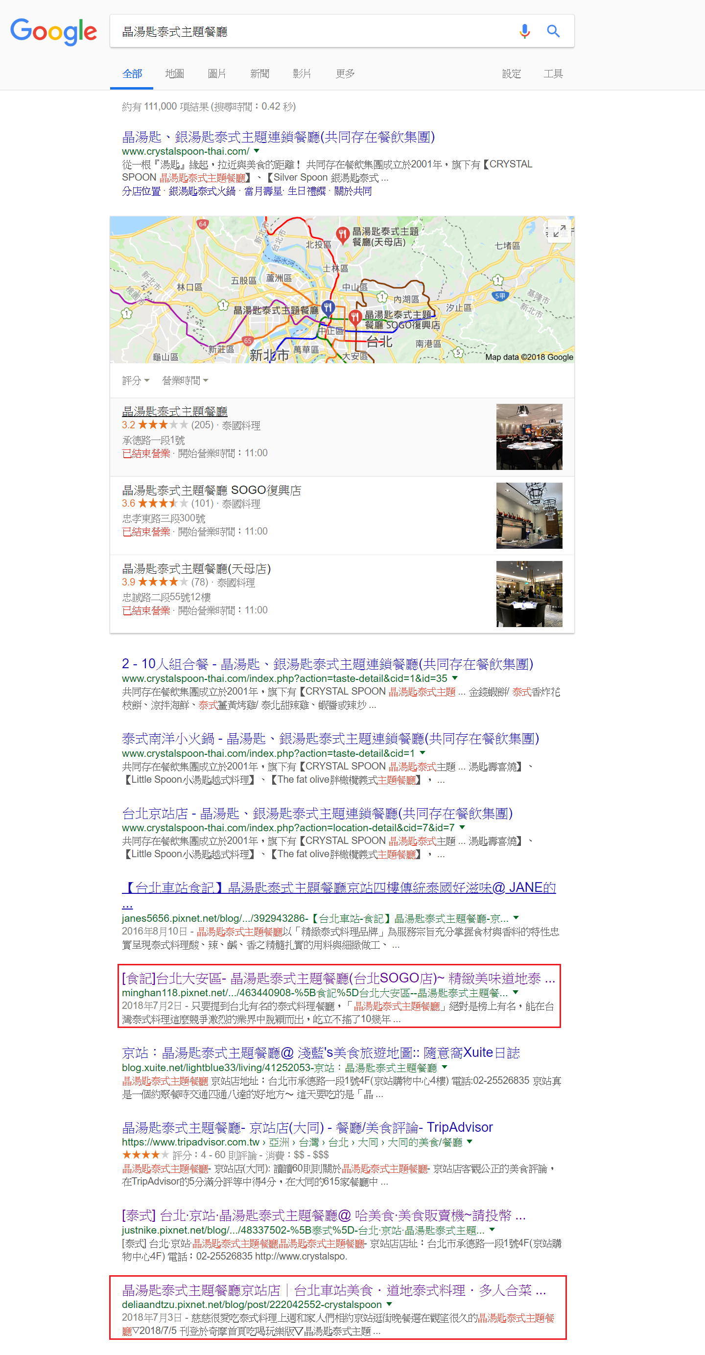Click 3.2 star rating of first listing
Screen dimensions: 705x1355
click(x=162, y=425)
